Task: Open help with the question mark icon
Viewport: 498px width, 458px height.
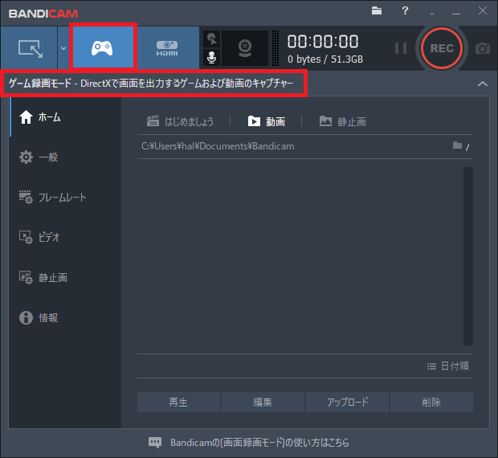Action: pyautogui.click(x=405, y=10)
